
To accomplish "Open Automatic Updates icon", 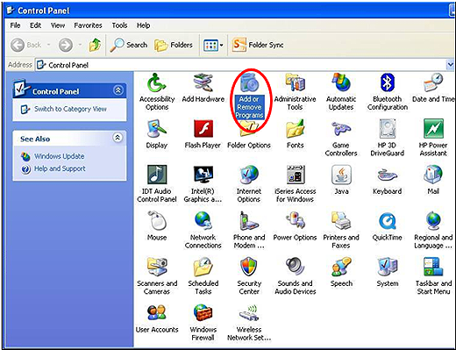I will (x=341, y=91).
